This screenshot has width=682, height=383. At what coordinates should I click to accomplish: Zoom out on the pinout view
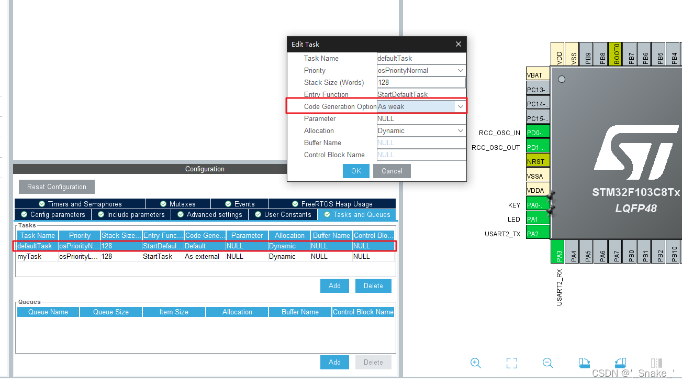547,363
